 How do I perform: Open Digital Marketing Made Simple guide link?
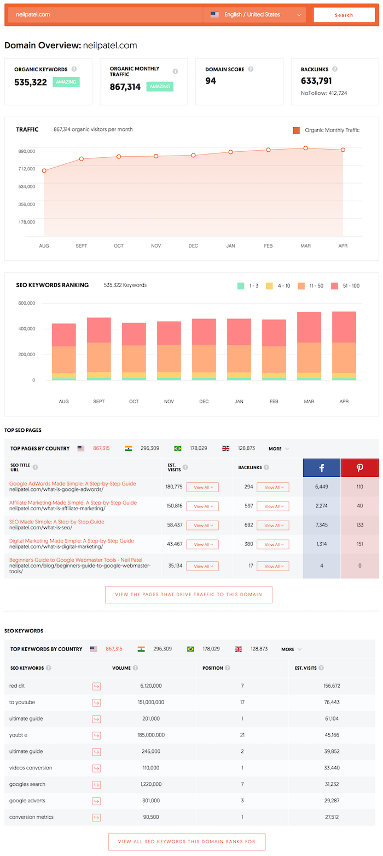coord(72,541)
